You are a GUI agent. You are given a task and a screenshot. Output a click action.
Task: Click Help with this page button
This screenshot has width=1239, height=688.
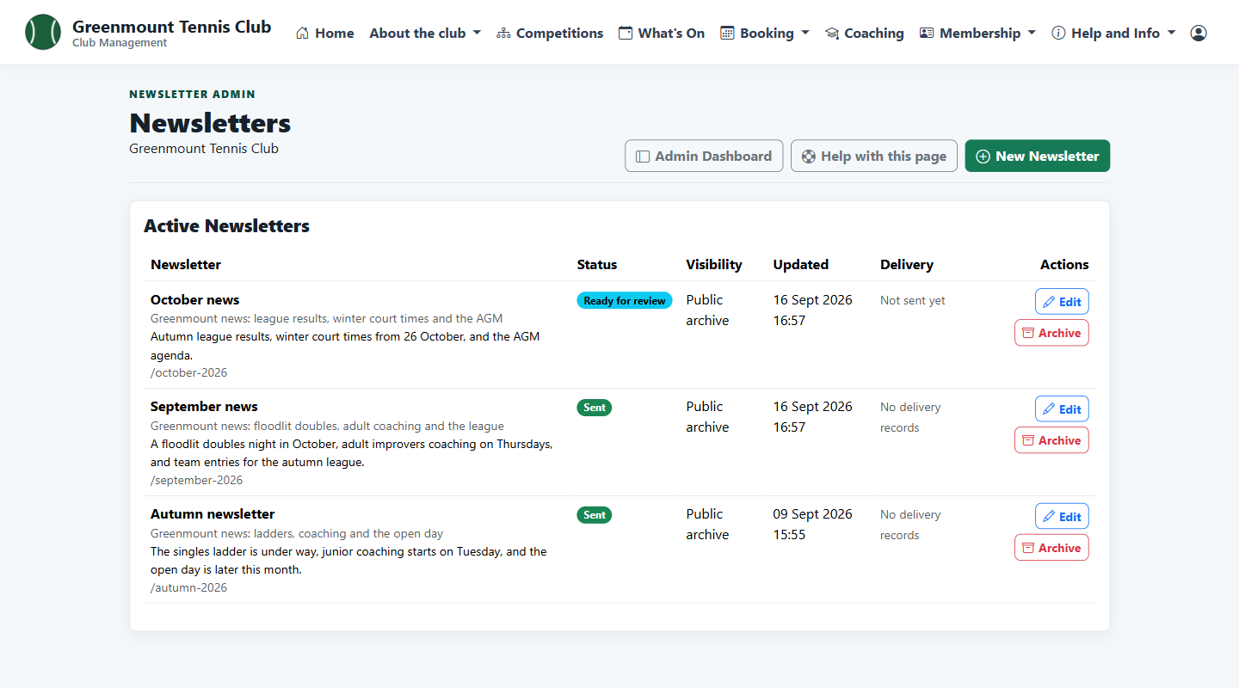874,157
